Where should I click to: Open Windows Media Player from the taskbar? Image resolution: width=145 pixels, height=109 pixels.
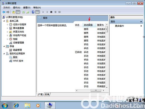coord(38,105)
